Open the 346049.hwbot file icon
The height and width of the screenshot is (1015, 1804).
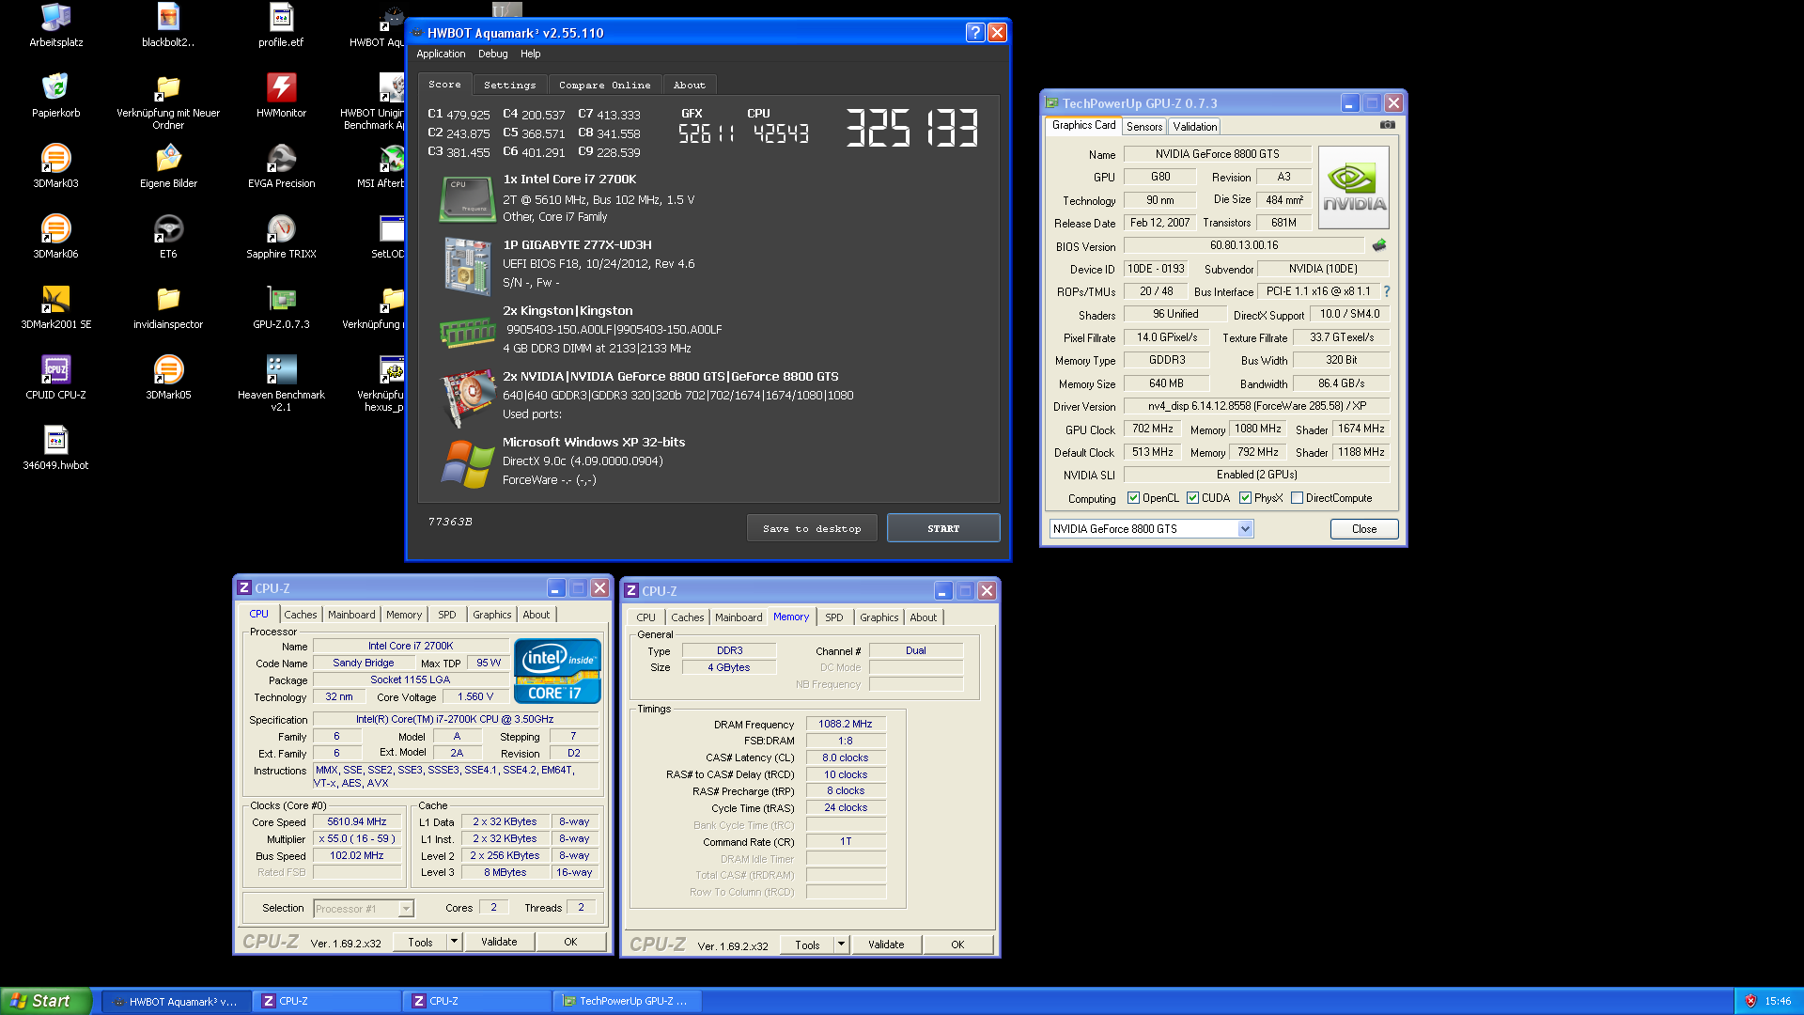click(x=55, y=448)
